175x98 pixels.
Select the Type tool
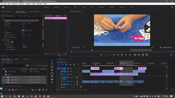pos(52,82)
